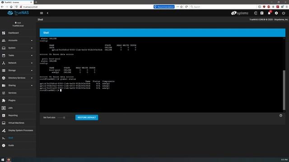Click the Accounts people icon
The height and width of the screenshot is (162, 289).
(x=4, y=40)
